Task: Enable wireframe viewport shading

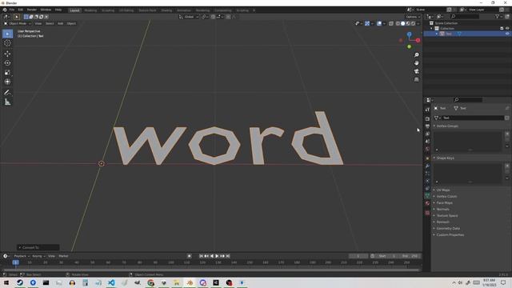Action: point(398,23)
